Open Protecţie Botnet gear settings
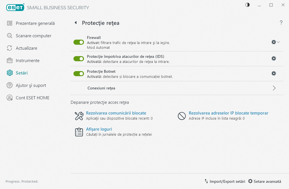Viewport: 289px width, 189px height. point(273,73)
